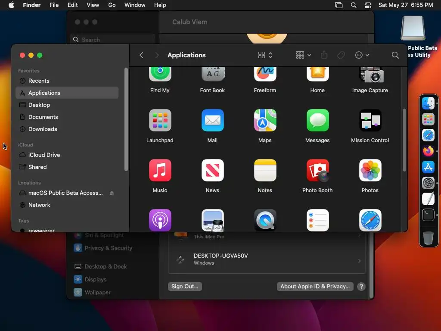The height and width of the screenshot is (331, 441).
Task: Select the Safari icon in Applications grid
Action: point(370,220)
